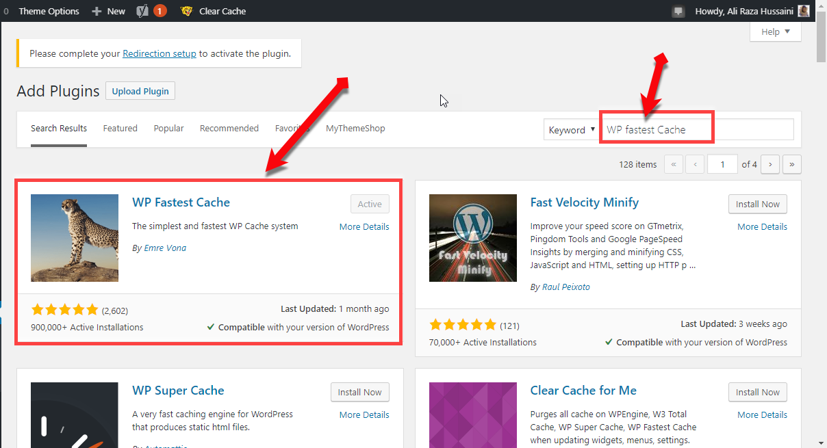Click the plugin search input field
The width and height of the screenshot is (827, 448).
coord(696,129)
